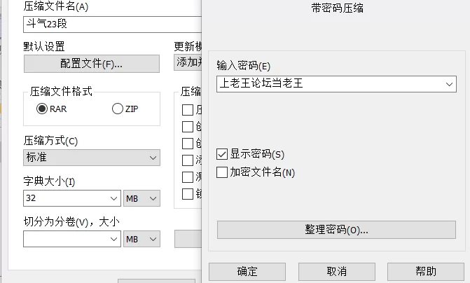Tick the checkbox starting with 锁
The image size is (470, 283).
[x=187, y=194]
